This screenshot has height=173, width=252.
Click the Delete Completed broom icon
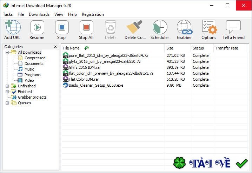[134, 27]
